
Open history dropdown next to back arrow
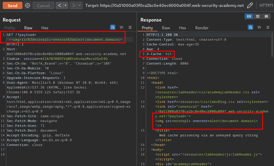point(66,6)
